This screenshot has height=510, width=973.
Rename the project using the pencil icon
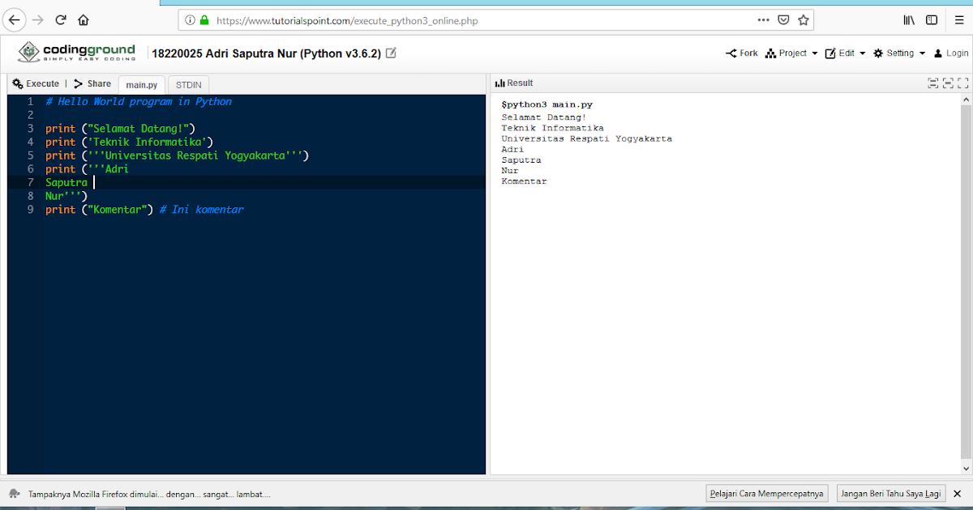(x=391, y=51)
